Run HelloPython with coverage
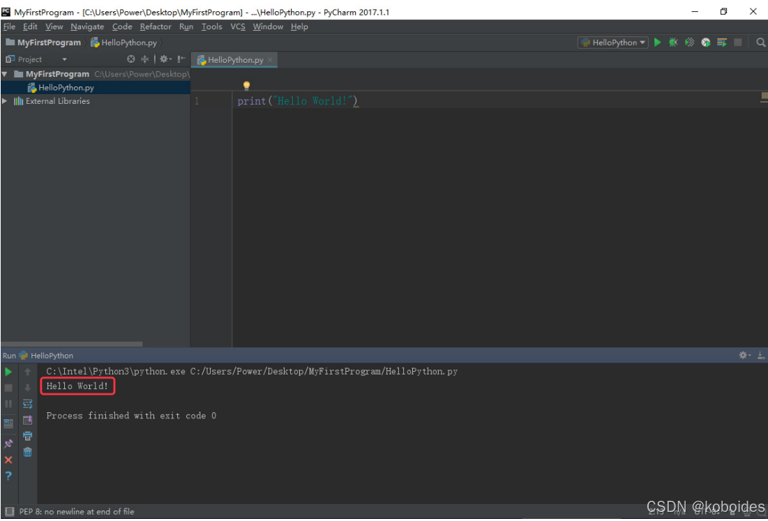Screen dimensions: 768x521 pyautogui.click(x=690, y=43)
